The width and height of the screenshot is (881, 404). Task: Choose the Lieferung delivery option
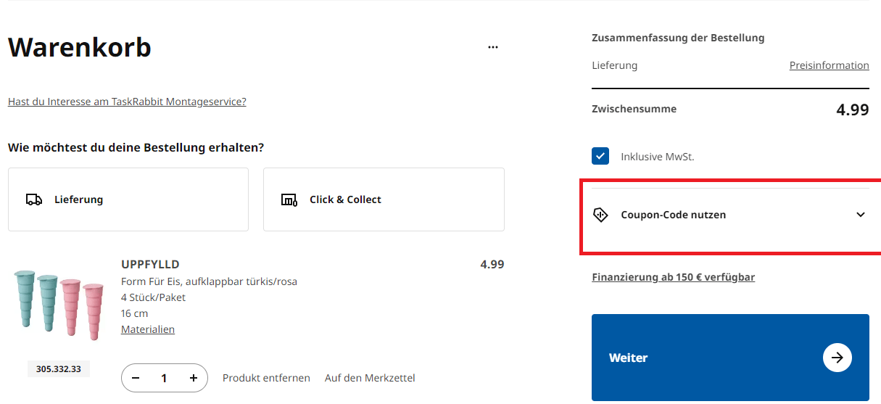point(128,199)
